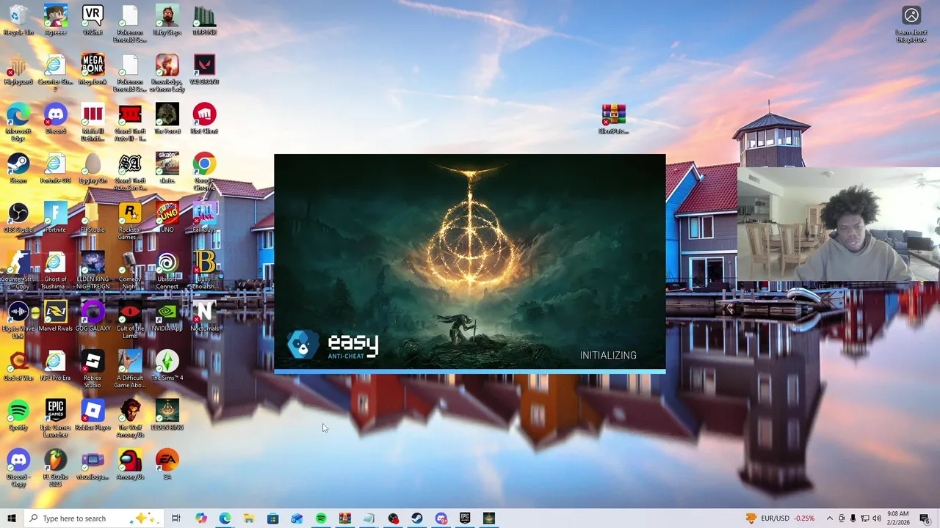
Task: Select the Roblox Studio desktop icon
Action: [93, 369]
